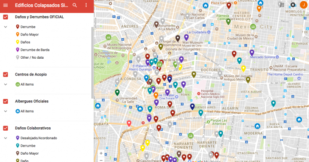Expand the Centros de Acopio chevron
309x162 pixels.
click(x=6, y=84)
